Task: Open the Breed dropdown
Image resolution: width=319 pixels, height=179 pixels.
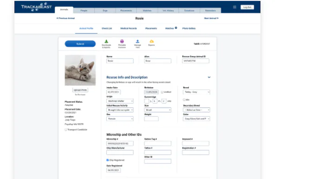Action: coord(196,92)
